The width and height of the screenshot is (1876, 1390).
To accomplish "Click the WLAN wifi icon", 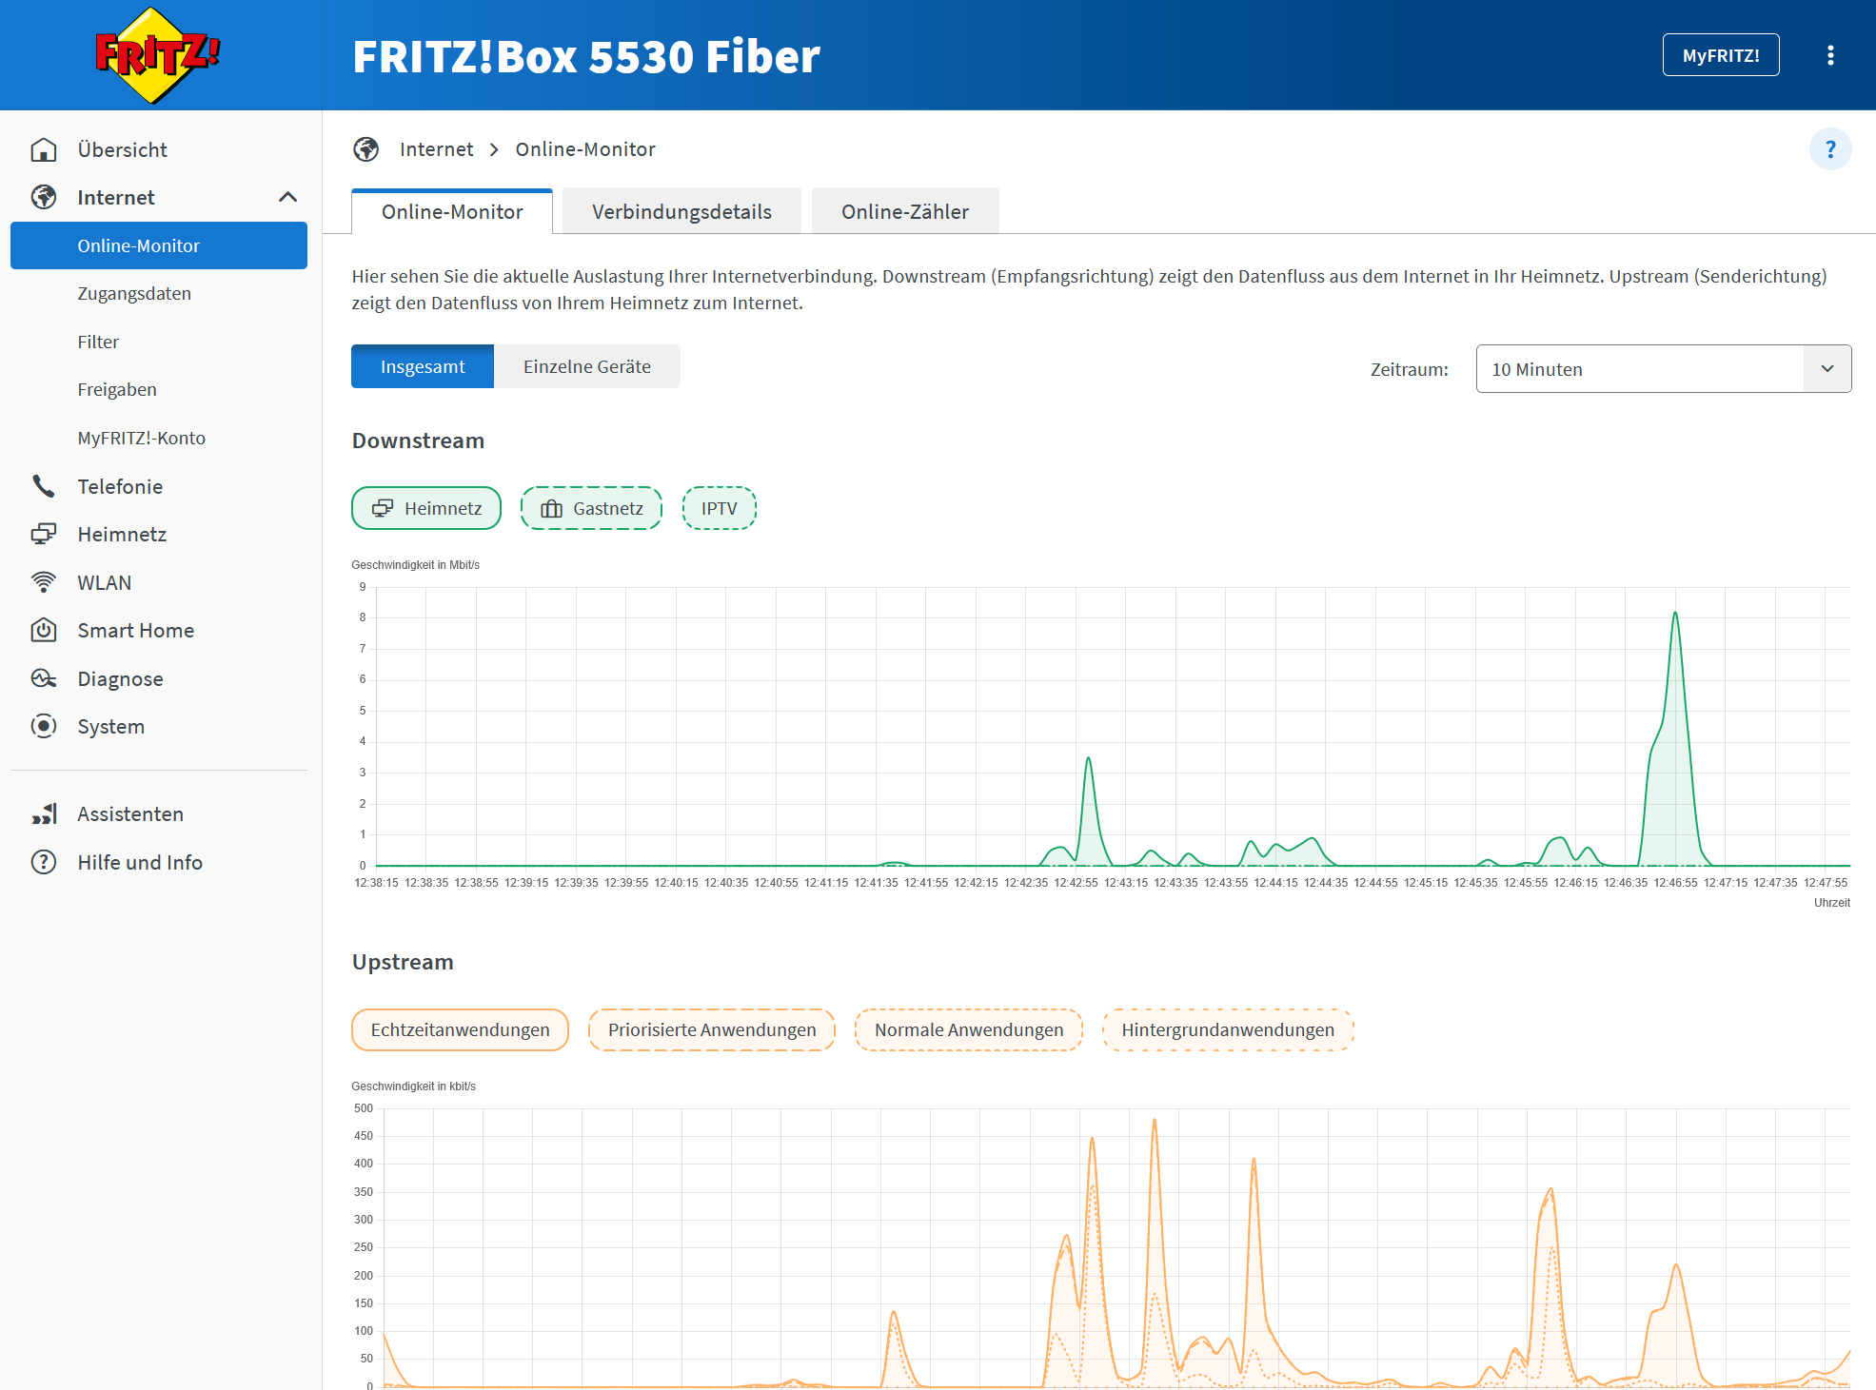I will (44, 582).
